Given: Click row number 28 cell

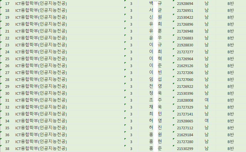Looking at the screenshot, I should (7, 79).
